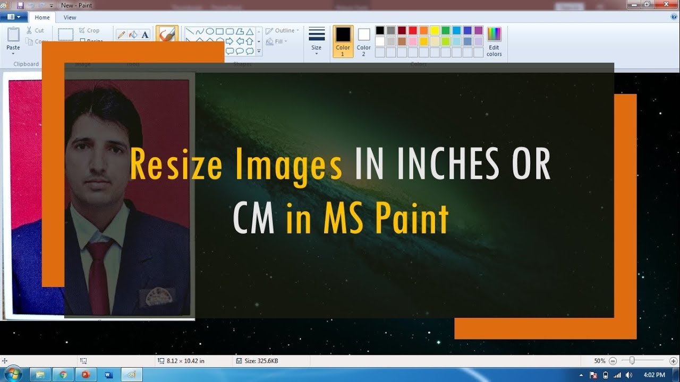
Task: Open the Brushes tool
Action: tap(167, 34)
